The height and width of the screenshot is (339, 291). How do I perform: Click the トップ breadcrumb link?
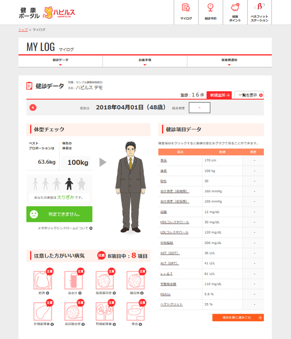pyautogui.click(x=23, y=30)
